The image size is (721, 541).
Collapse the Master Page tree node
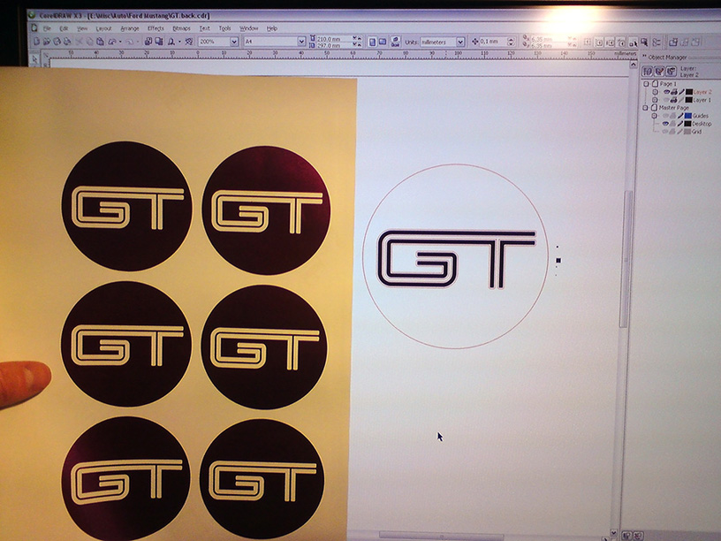pos(645,108)
